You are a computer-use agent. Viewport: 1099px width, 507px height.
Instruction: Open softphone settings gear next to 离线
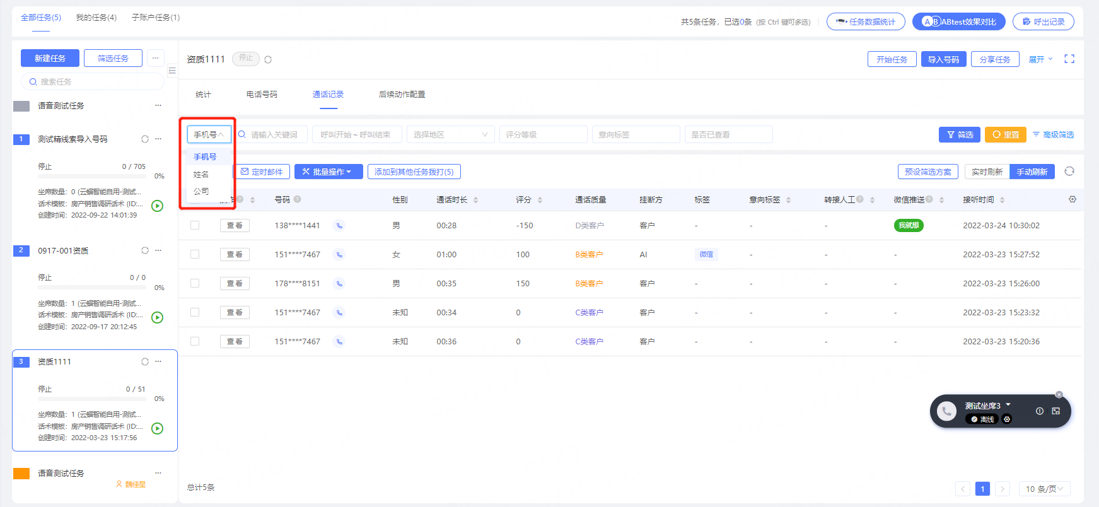pyautogui.click(x=1007, y=419)
